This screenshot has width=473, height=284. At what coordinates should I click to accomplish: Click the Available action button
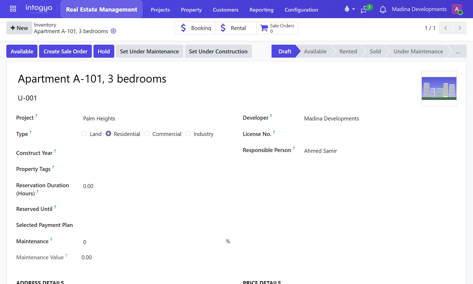coord(22,51)
